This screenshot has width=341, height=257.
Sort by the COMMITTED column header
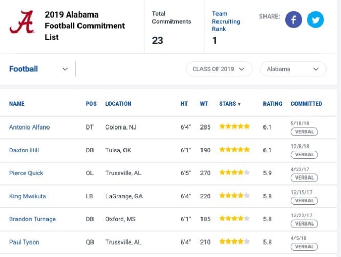[x=306, y=104]
